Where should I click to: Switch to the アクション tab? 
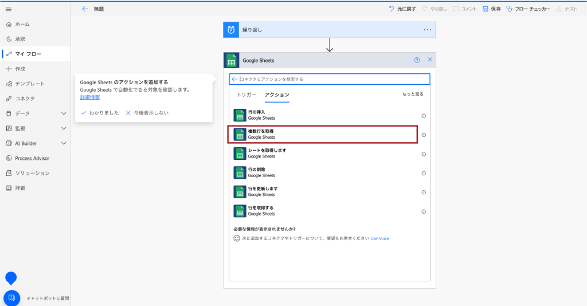pos(277,95)
